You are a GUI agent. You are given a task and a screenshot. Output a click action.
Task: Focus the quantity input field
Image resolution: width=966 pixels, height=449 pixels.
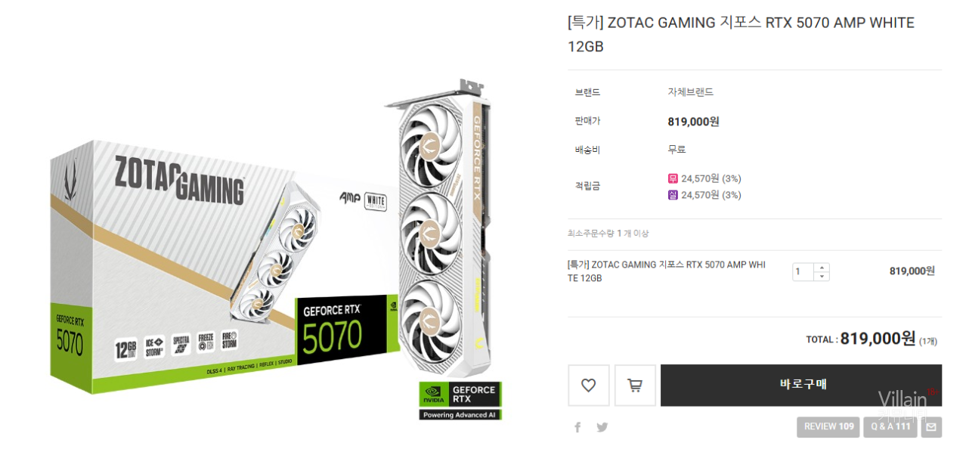point(803,272)
